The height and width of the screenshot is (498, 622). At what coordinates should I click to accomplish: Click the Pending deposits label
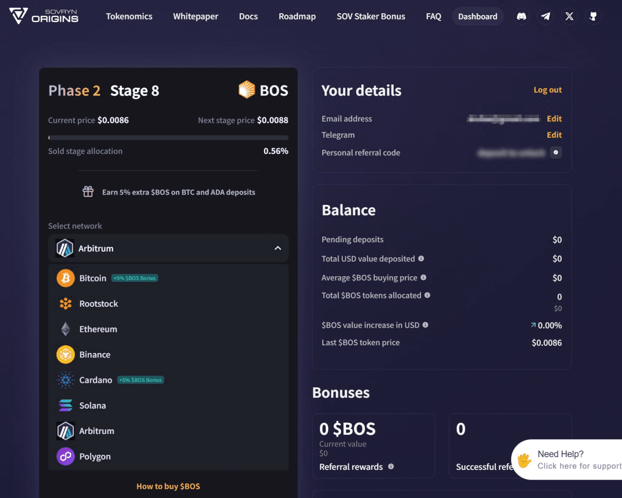pyautogui.click(x=352, y=239)
